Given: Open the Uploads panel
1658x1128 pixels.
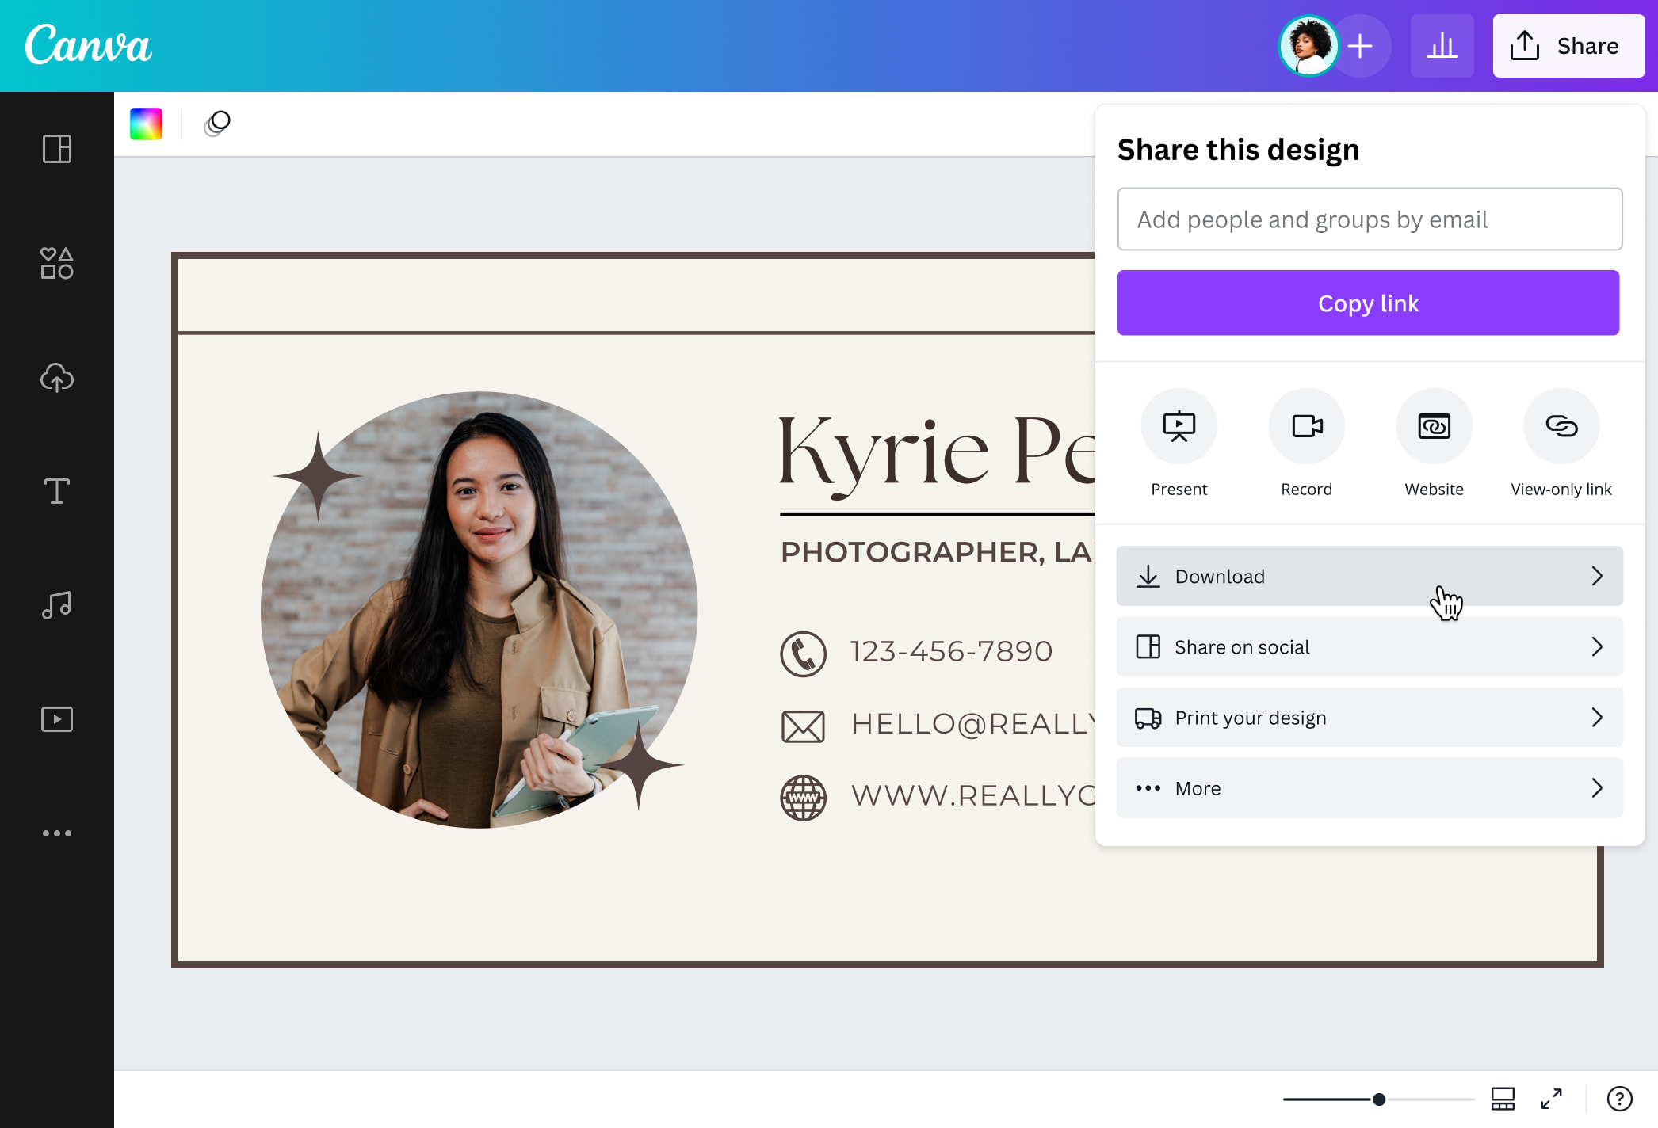Looking at the screenshot, I should click(56, 378).
